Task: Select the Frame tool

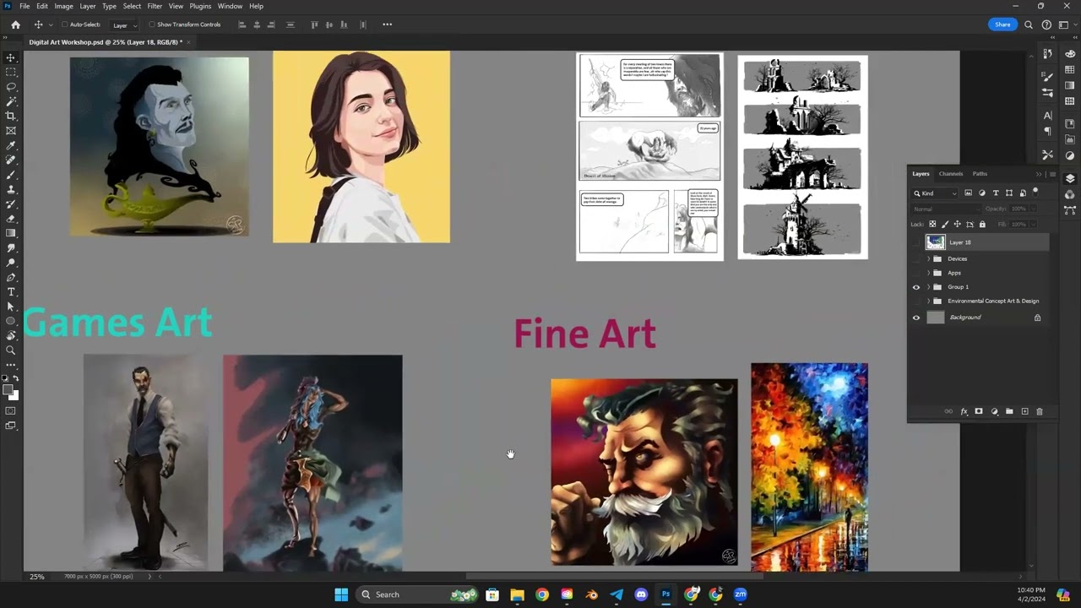Action: click(11, 131)
